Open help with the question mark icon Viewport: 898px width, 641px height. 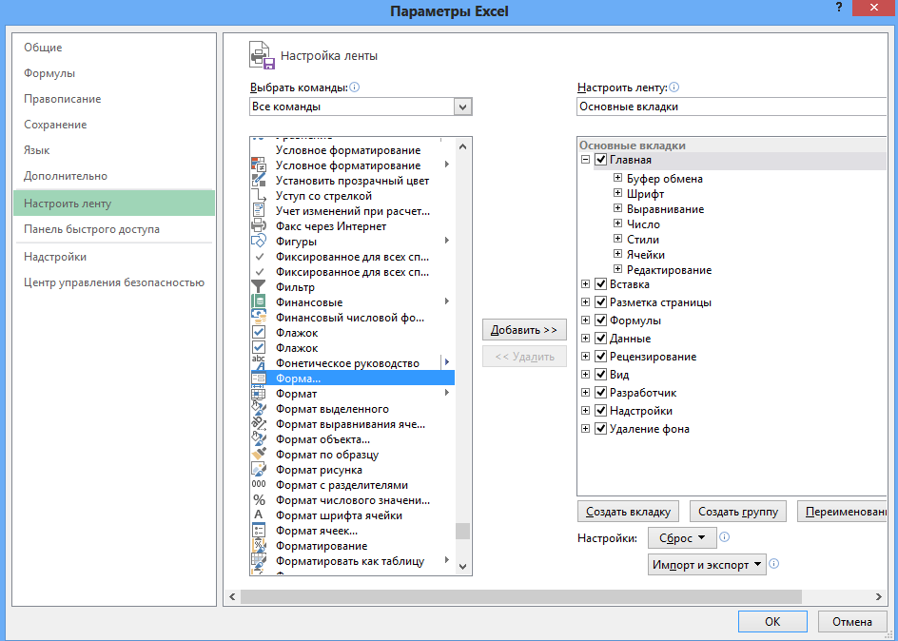[838, 8]
